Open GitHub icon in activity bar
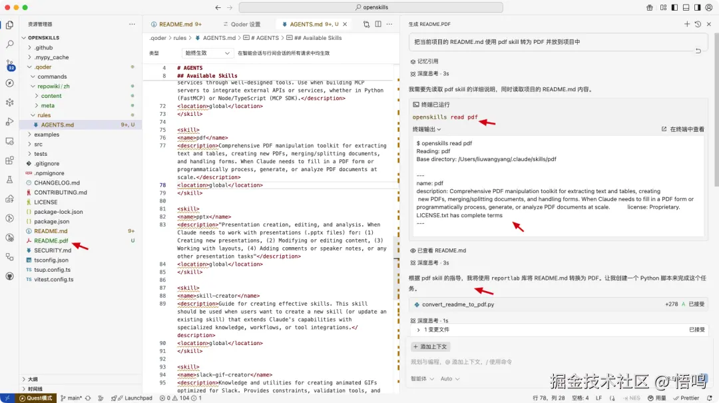 tap(9, 276)
